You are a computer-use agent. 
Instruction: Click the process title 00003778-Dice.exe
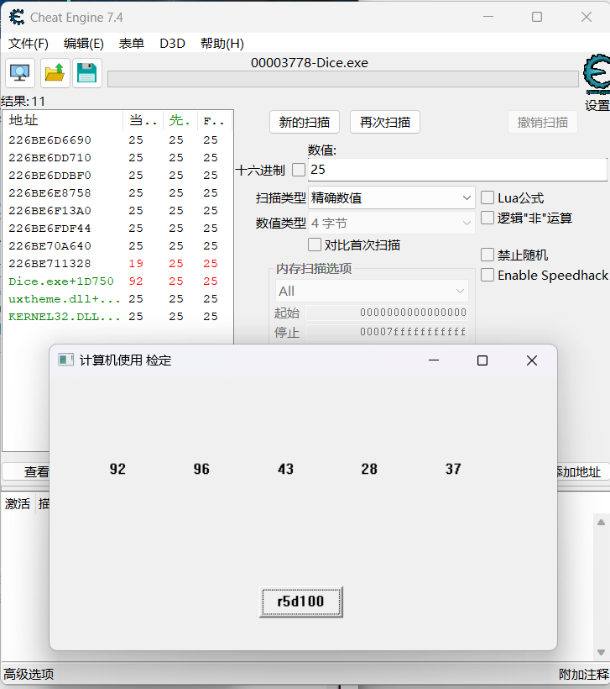click(x=310, y=63)
